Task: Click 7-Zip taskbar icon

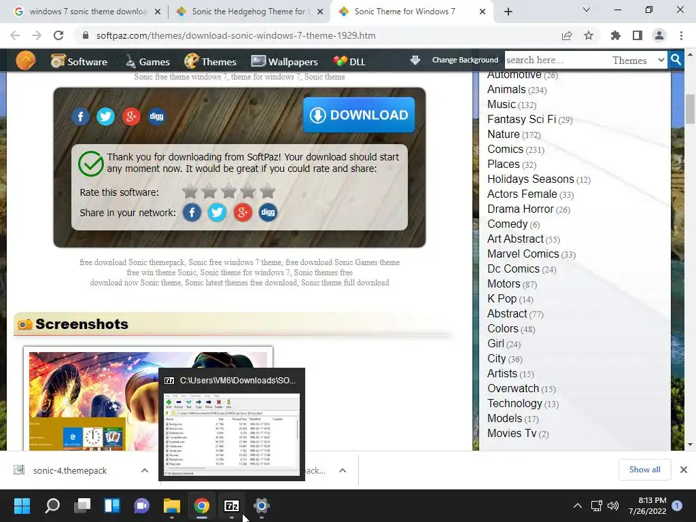Action: click(232, 506)
